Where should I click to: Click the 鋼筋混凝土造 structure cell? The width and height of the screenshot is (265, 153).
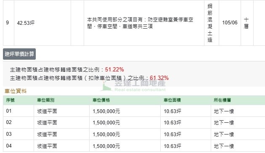coord(210,23)
